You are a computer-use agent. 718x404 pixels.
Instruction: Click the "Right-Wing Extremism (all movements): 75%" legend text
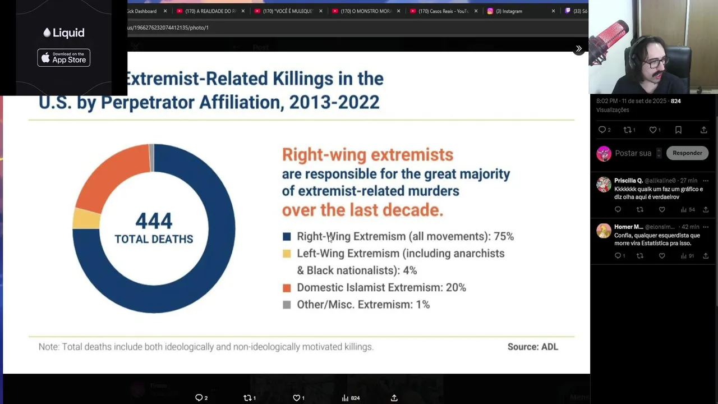[x=405, y=237]
